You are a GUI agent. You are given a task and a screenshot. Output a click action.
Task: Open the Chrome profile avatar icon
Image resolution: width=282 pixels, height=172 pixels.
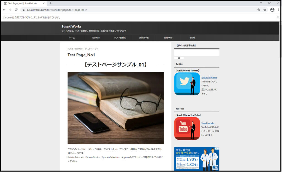[272, 10]
